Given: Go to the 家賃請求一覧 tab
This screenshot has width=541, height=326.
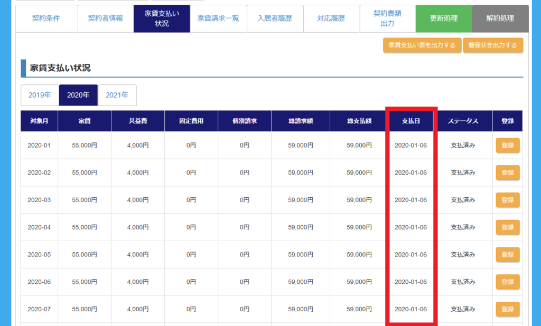Looking at the screenshot, I should [218, 18].
